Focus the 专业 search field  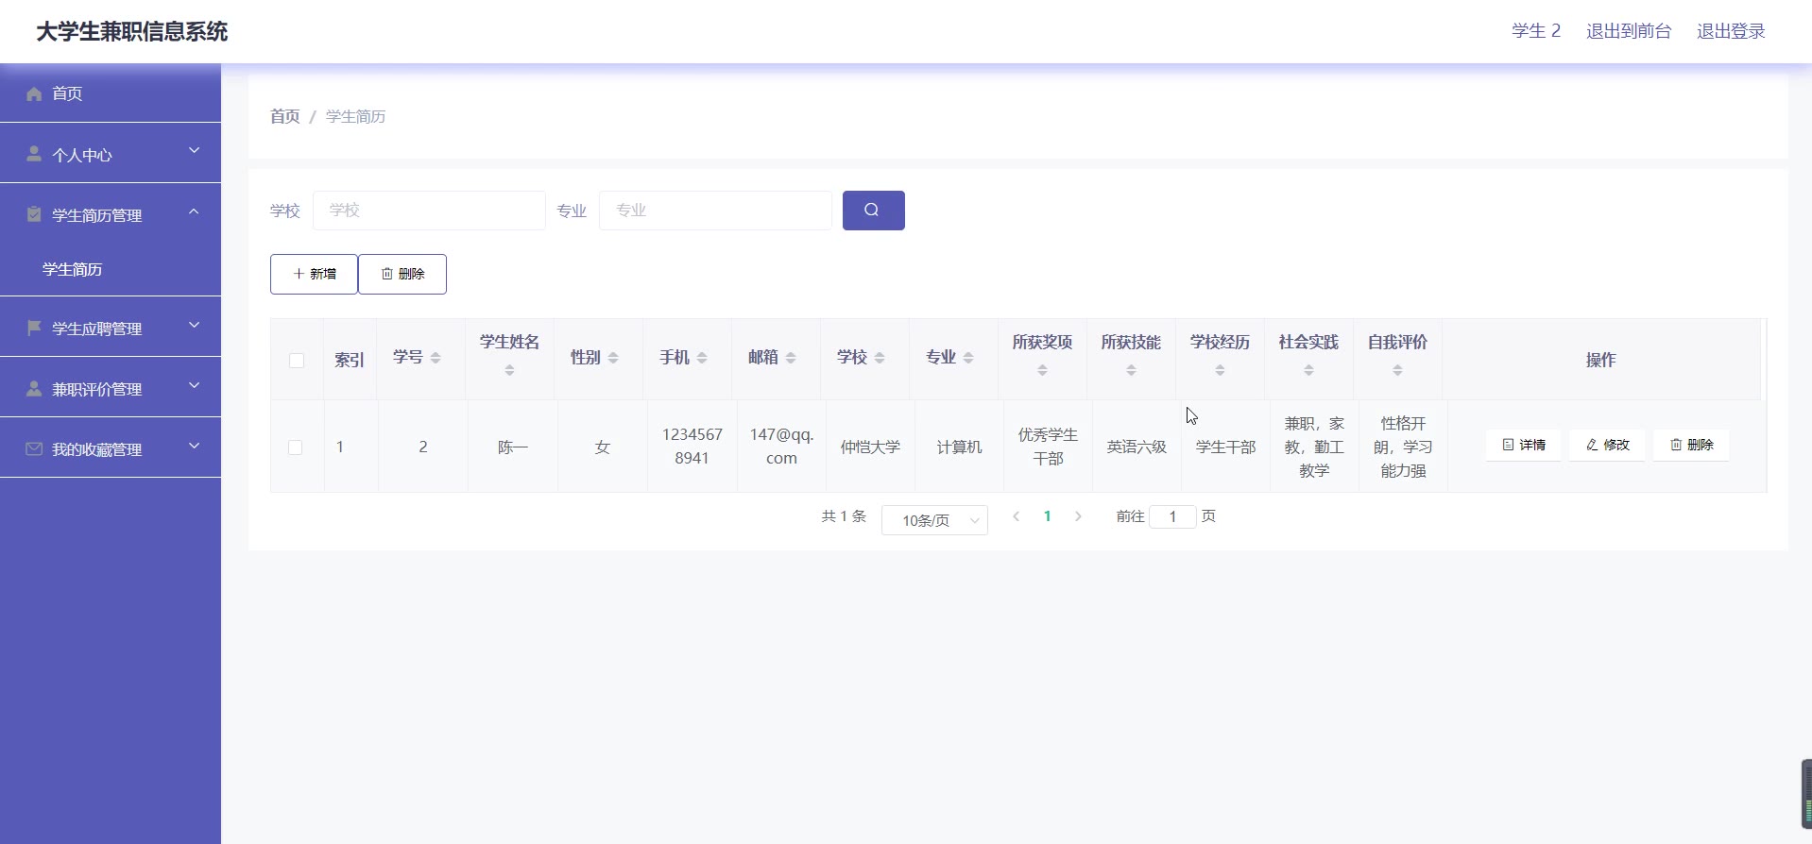pyautogui.click(x=715, y=210)
